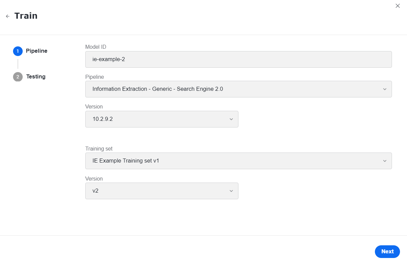Viewport: 407px width, 264px height.
Task: Proceed with the Next button
Action: [387, 252]
